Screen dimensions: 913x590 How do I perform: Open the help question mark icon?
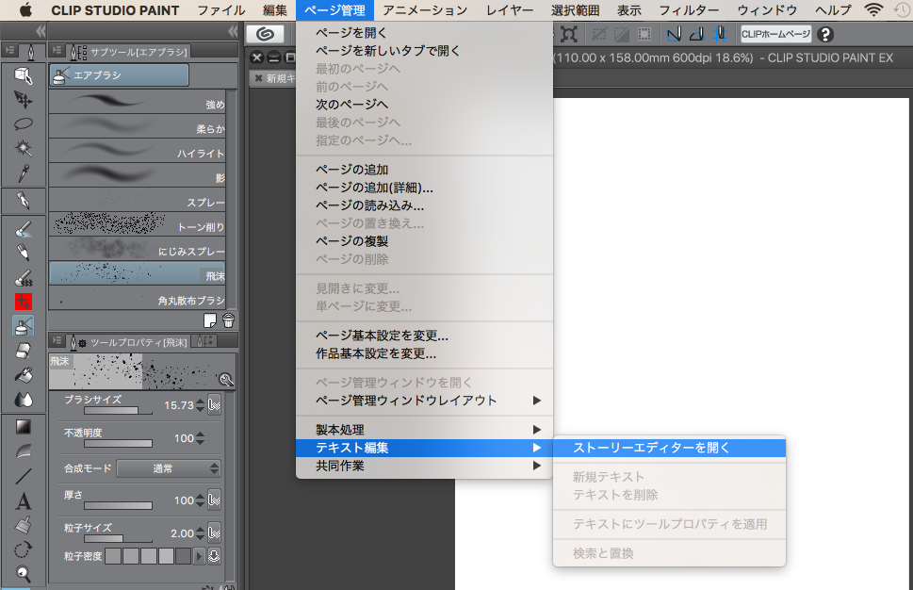[x=825, y=34]
